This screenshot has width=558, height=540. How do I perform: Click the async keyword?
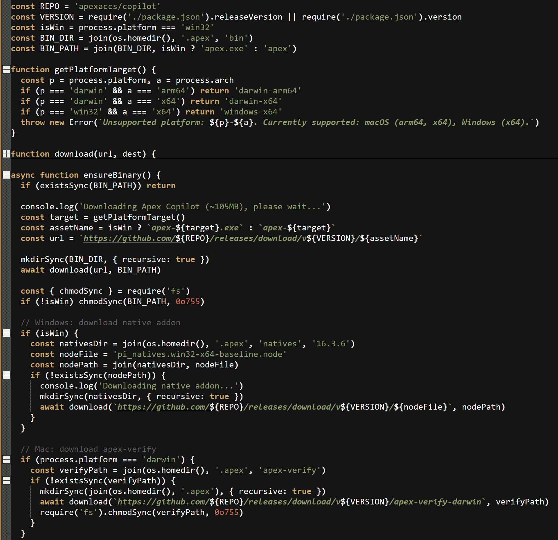23,175
